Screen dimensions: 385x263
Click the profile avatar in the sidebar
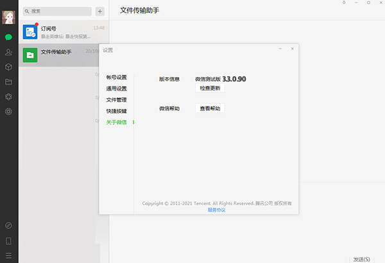point(9,17)
